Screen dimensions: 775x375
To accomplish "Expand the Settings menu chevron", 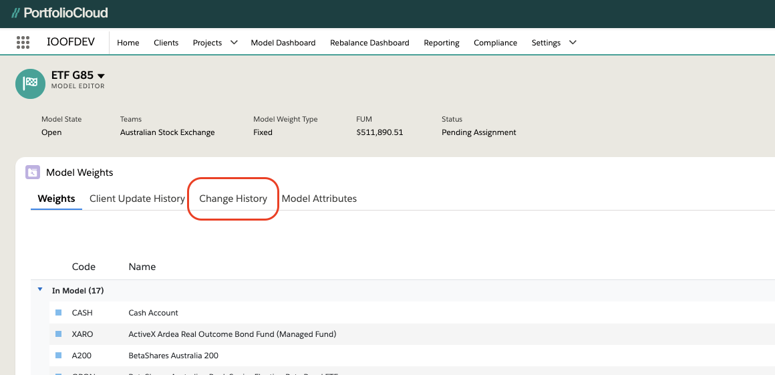I will point(573,42).
